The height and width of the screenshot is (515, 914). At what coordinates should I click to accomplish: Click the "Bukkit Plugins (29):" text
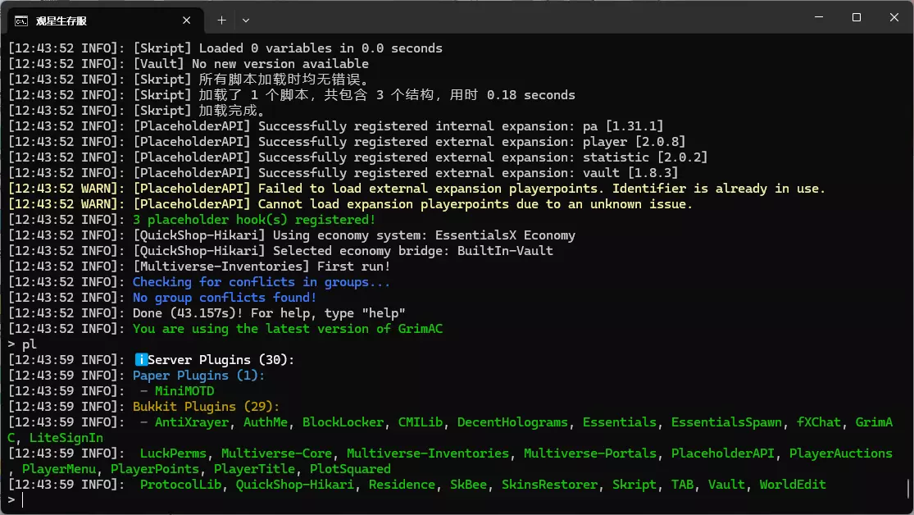click(x=207, y=407)
